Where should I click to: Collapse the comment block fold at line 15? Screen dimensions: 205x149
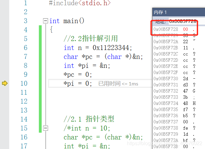coord(45,128)
